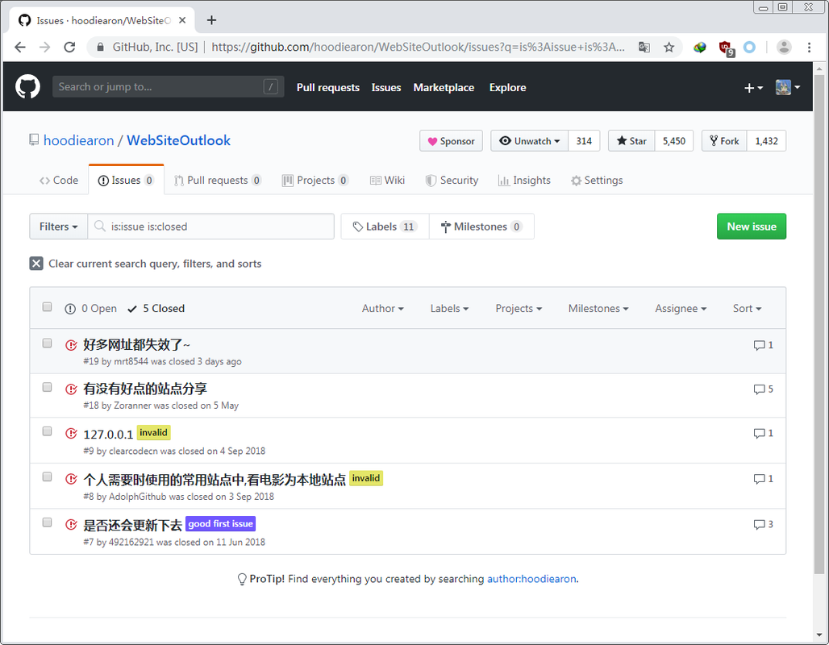Click the colorful IDM extension icon
Viewport: 829px width, 645px height.
699,47
